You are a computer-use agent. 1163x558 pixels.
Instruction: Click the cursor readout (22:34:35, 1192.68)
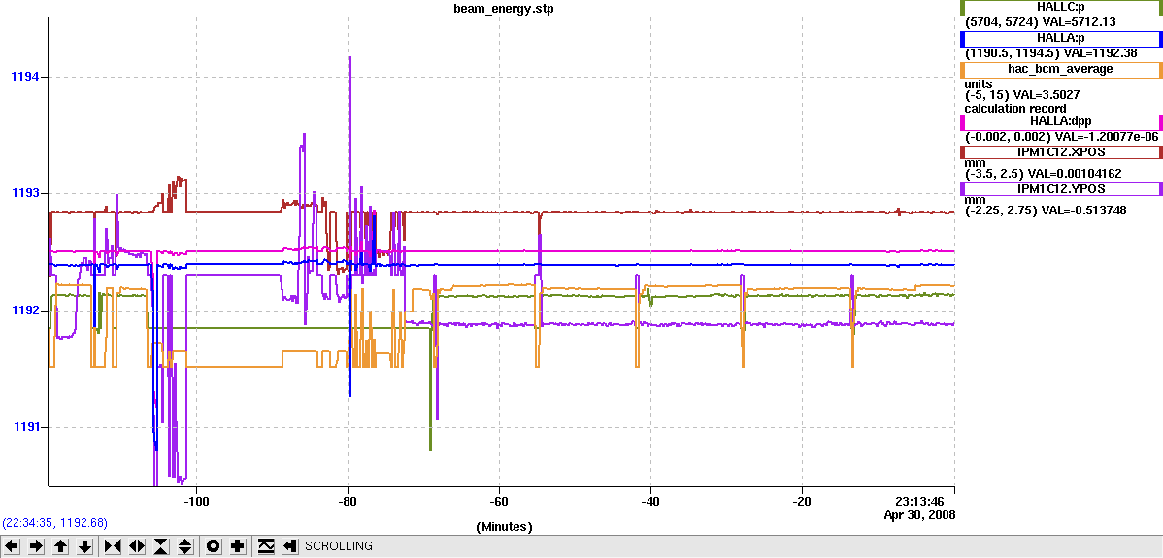coord(55,523)
